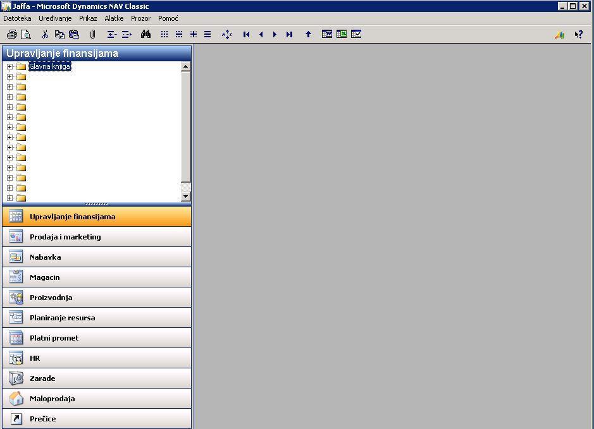The width and height of the screenshot is (594, 429).
Task: Open the Prikaz menu
Action: pyautogui.click(x=88, y=18)
